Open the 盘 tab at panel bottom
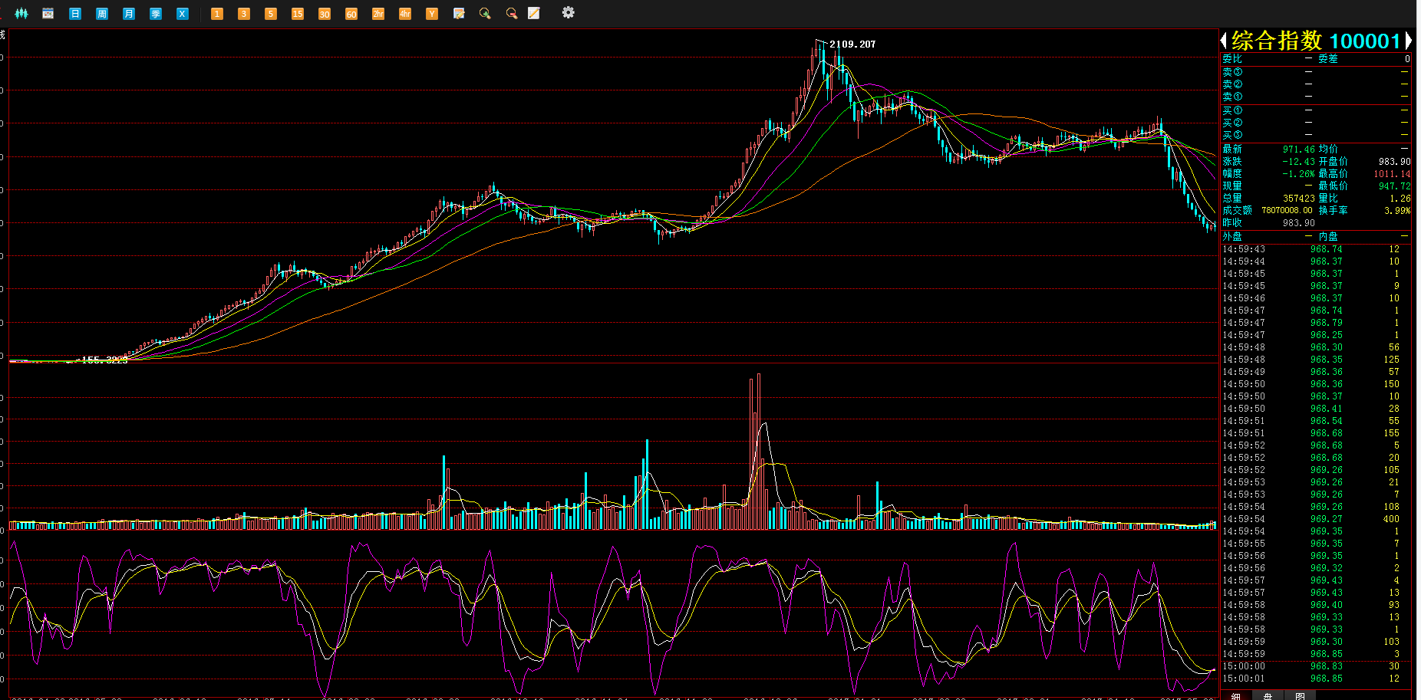Viewport: 1421px width, 700px height. 1268,695
